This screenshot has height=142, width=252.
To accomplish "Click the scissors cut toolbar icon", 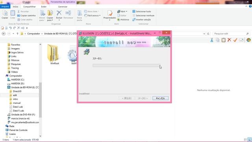I will pos(212,40).
